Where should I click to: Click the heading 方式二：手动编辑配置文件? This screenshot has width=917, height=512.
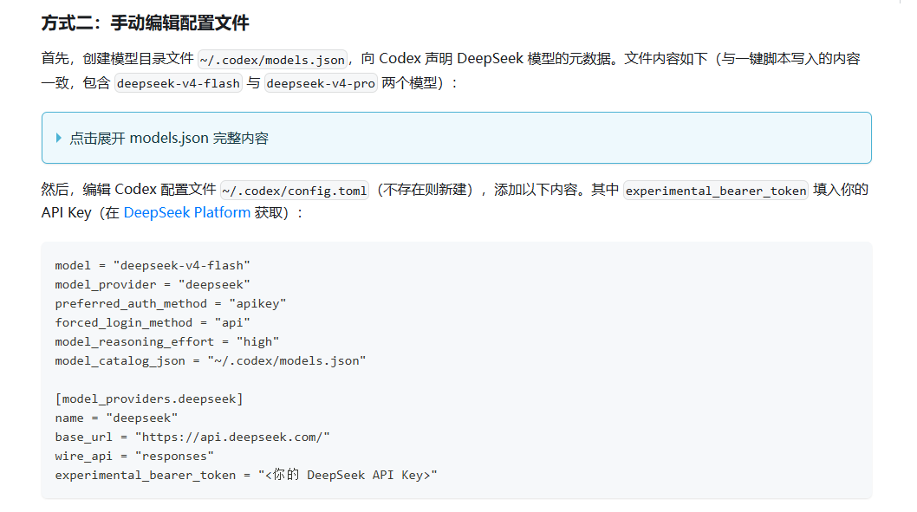tap(145, 23)
